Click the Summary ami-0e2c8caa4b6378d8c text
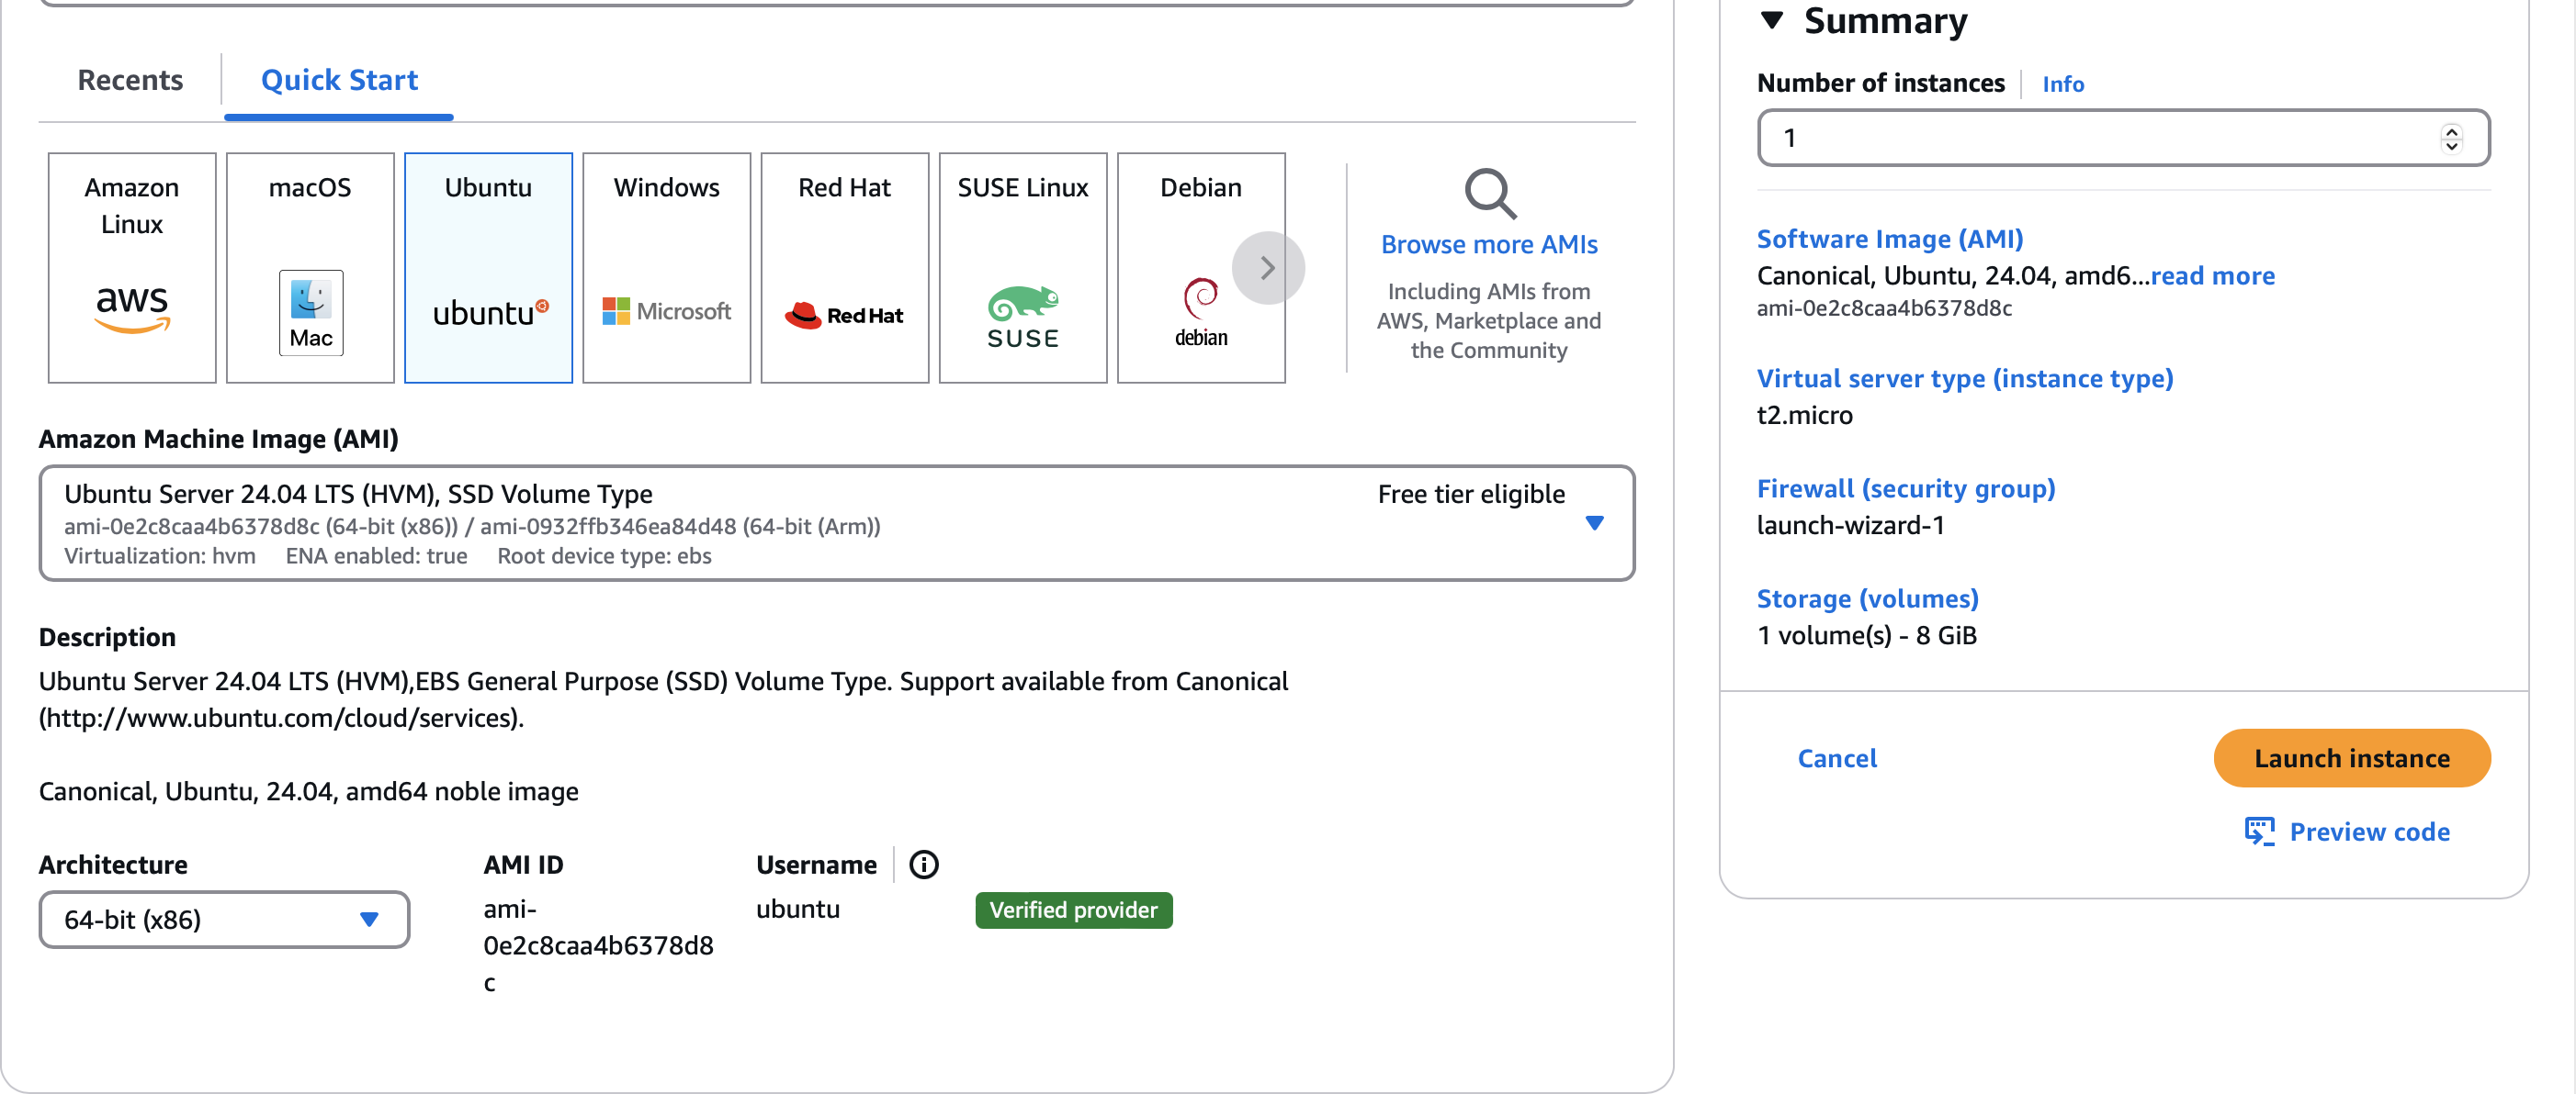Screen dimensions: 2576x1094 pyautogui.click(x=1884, y=307)
